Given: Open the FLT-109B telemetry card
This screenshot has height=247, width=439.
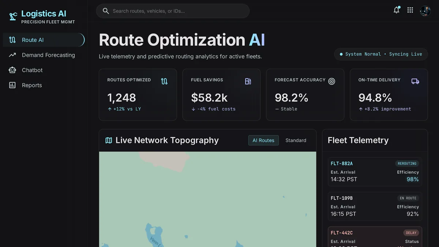Looking at the screenshot, I should (x=375, y=207).
